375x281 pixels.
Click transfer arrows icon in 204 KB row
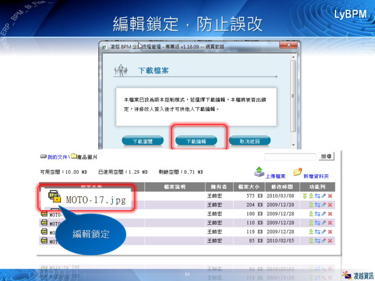coord(317,205)
